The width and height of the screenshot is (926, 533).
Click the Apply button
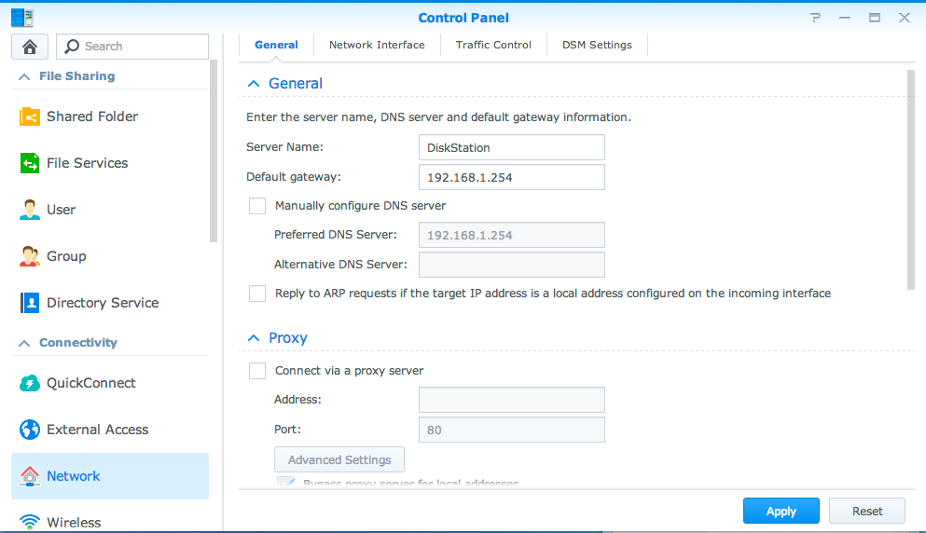click(x=781, y=512)
